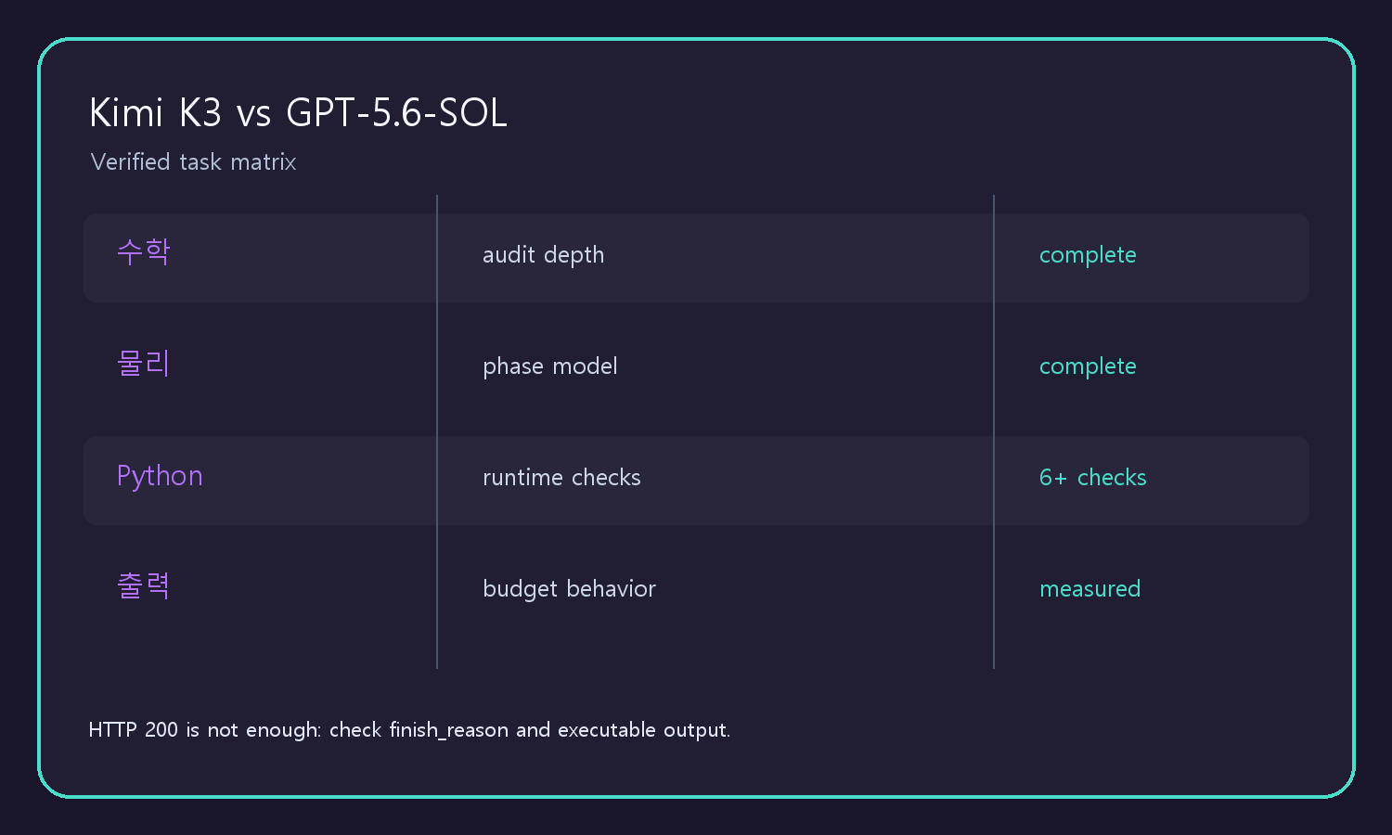The height and width of the screenshot is (835, 1392).
Task: Click the runtime checks cell
Action: click(x=561, y=478)
